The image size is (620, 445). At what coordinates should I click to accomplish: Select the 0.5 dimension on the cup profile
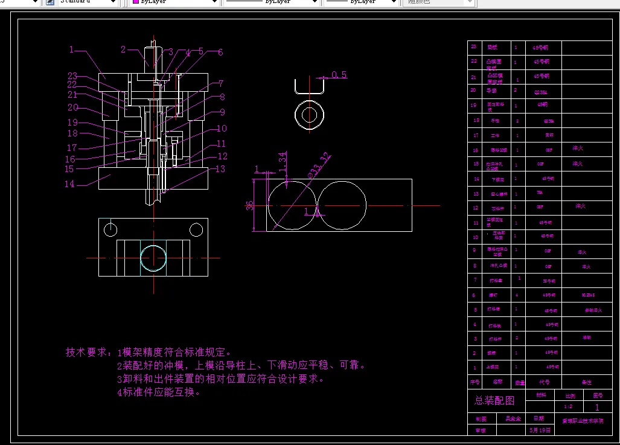coord(339,74)
